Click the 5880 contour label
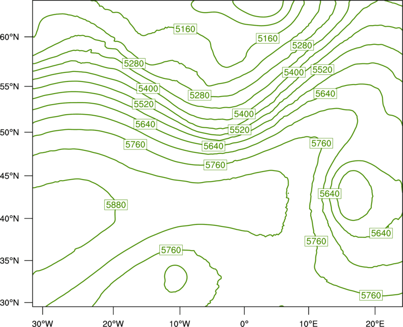This screenshot has width=403, height=327. (116, 205)
